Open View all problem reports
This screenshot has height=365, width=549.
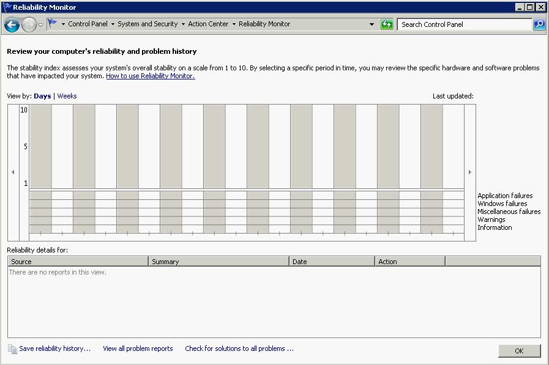[138, 348]
